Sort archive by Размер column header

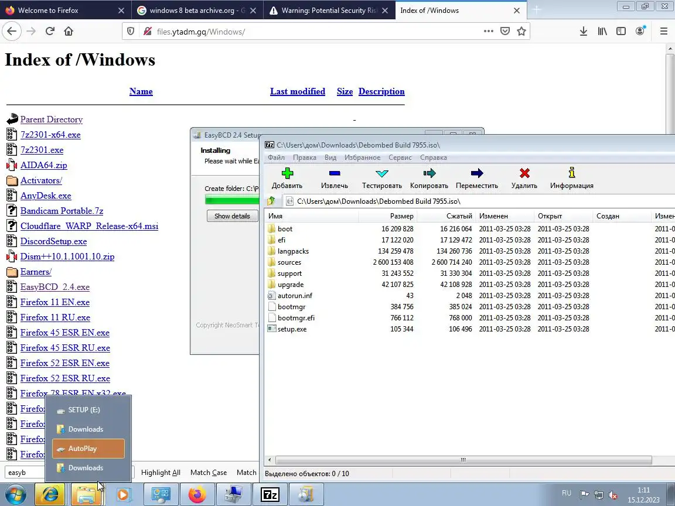387,216
